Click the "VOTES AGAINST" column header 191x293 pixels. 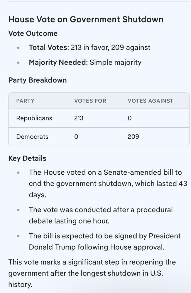pos(151,101)
